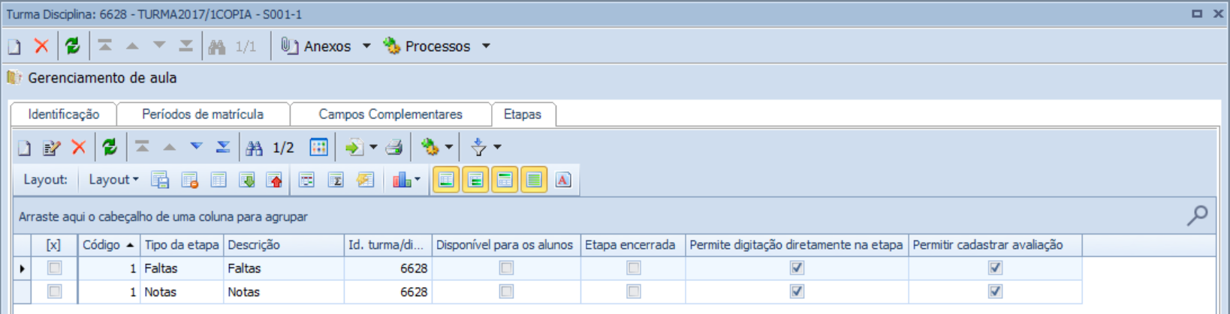The height and width of the screenshot is (314, 1230).
Task: Expand the chart dropdown arrow
Action: click(418, 180)
